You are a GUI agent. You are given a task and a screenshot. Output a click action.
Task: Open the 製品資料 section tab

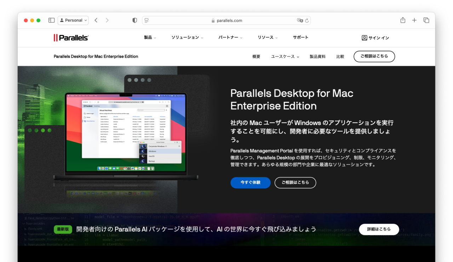(317, 57)
